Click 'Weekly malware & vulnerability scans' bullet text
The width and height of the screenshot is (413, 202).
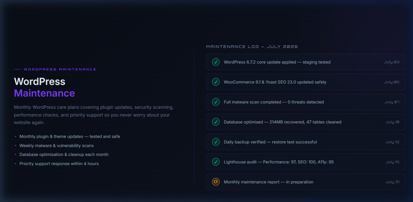pyautogui.click(x=56, y=146)
